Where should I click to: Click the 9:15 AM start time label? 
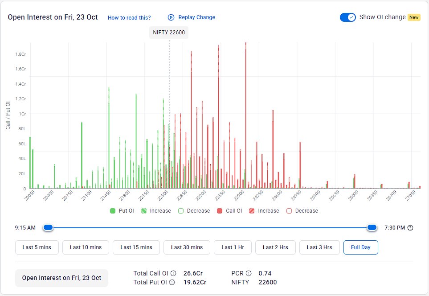pyautogui.click(x=25, y=228)
